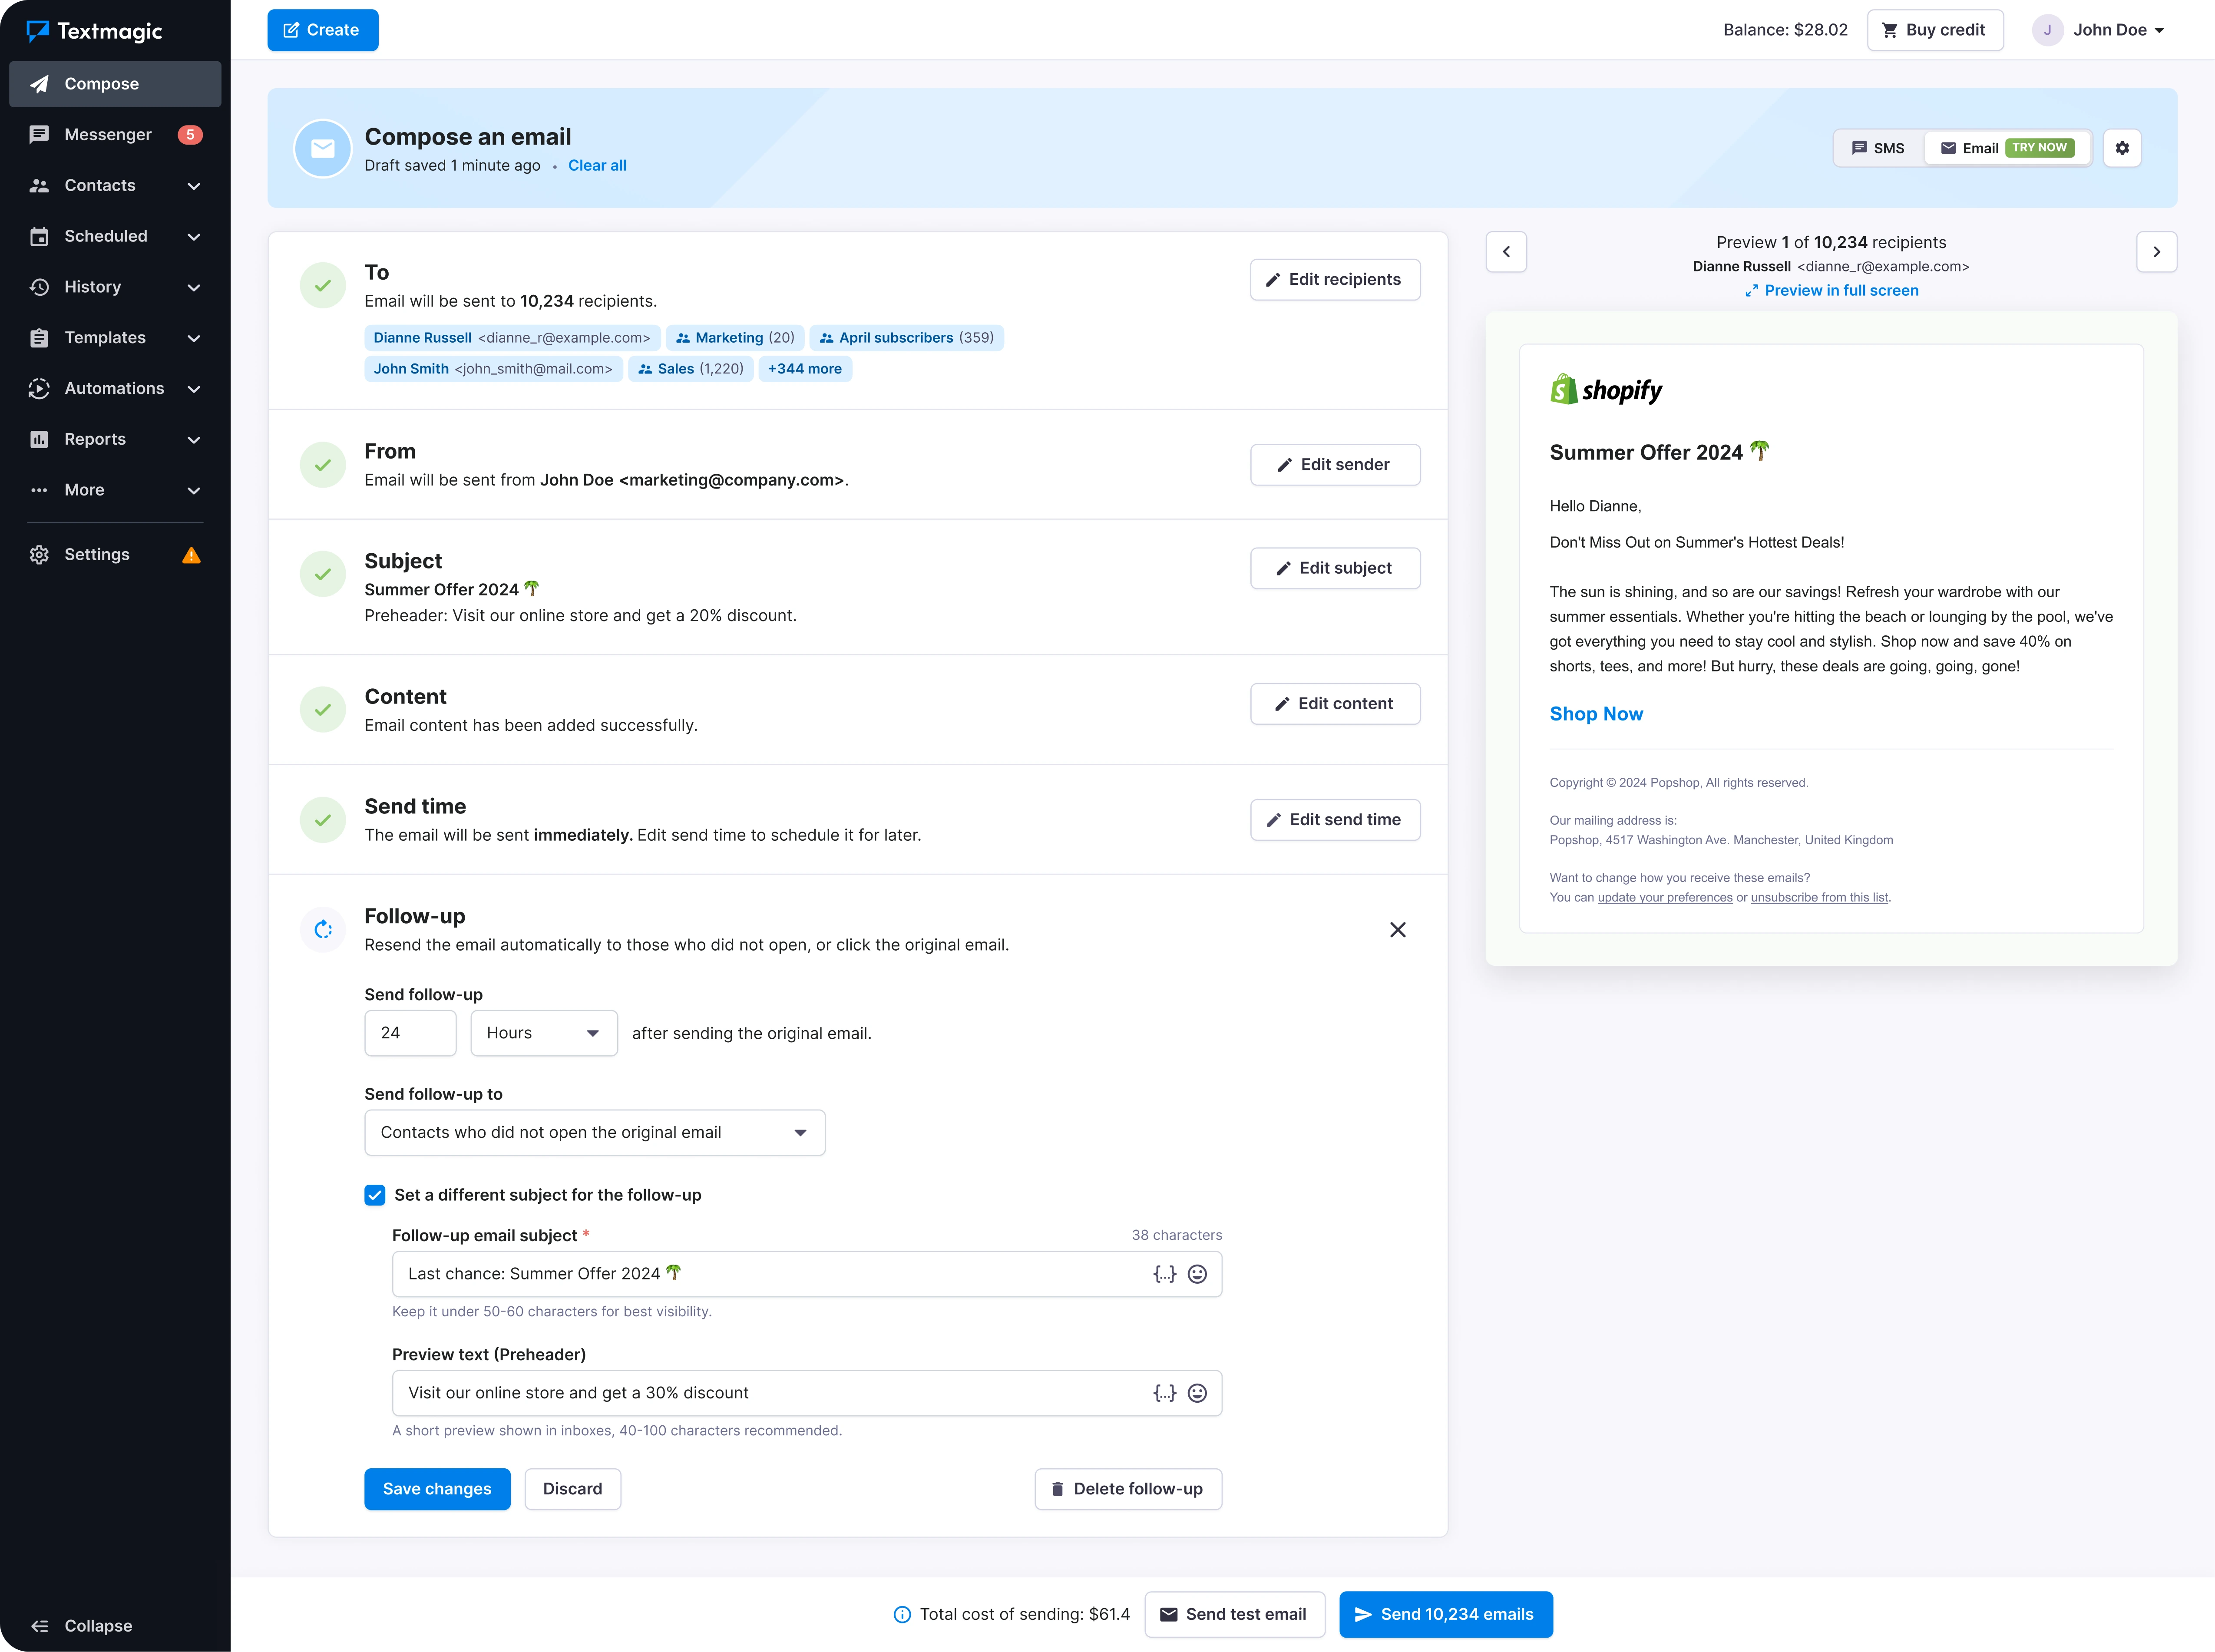Go to next recipient preview arrow
The width and height of the screenshot is (2215, 1652).
[x=2157, y=252]
